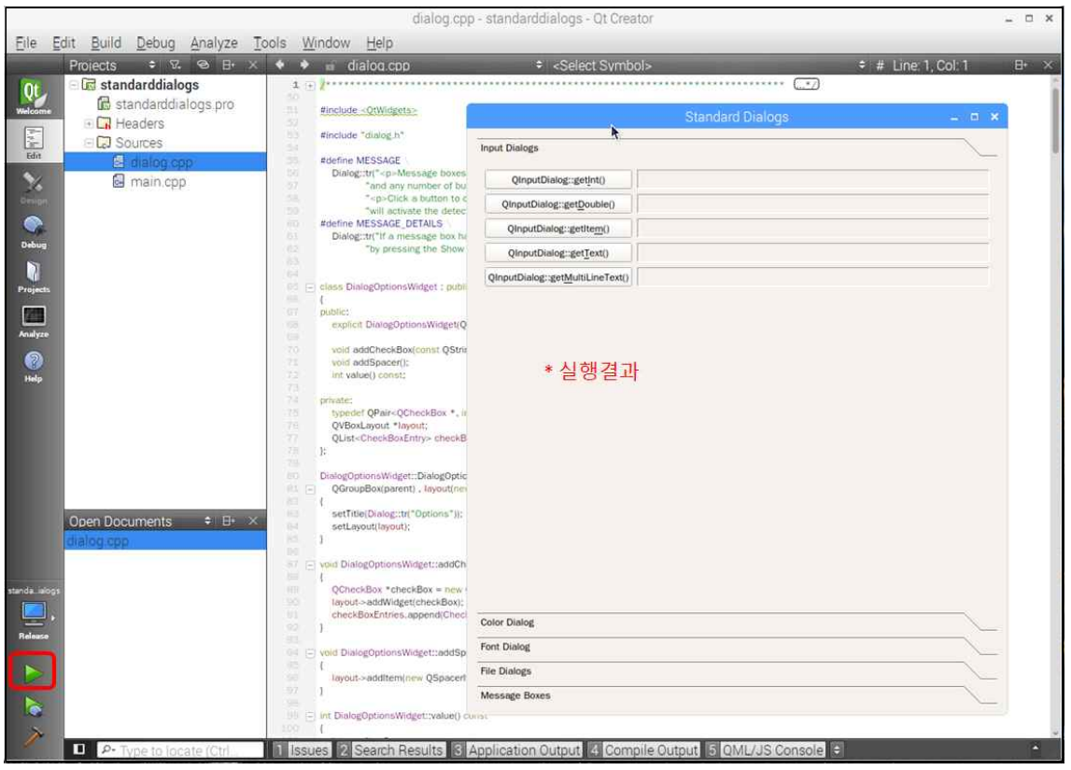The image size is (1071, 770).
Task: Click the QInputDialog::getInt() button
Action: 558,179
